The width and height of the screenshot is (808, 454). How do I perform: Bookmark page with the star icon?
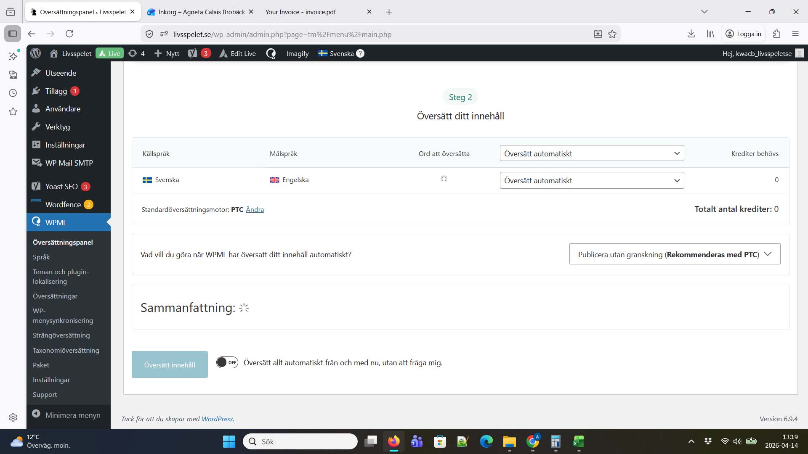point(612,34)
